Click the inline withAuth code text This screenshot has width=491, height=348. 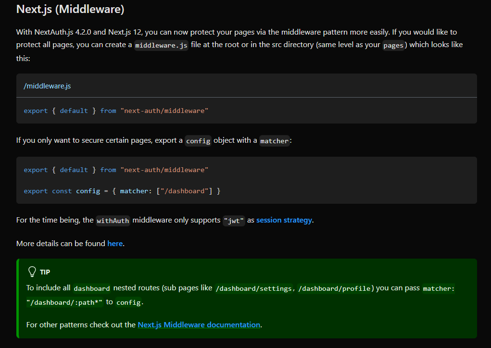pyautogui.click(x=113, y=221)
